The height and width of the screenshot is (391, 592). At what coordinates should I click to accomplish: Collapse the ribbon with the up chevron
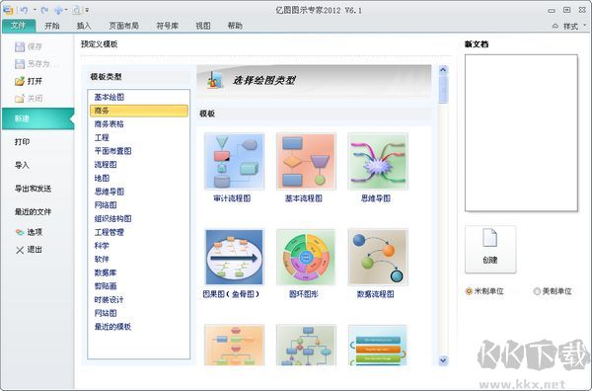point(555,26)
